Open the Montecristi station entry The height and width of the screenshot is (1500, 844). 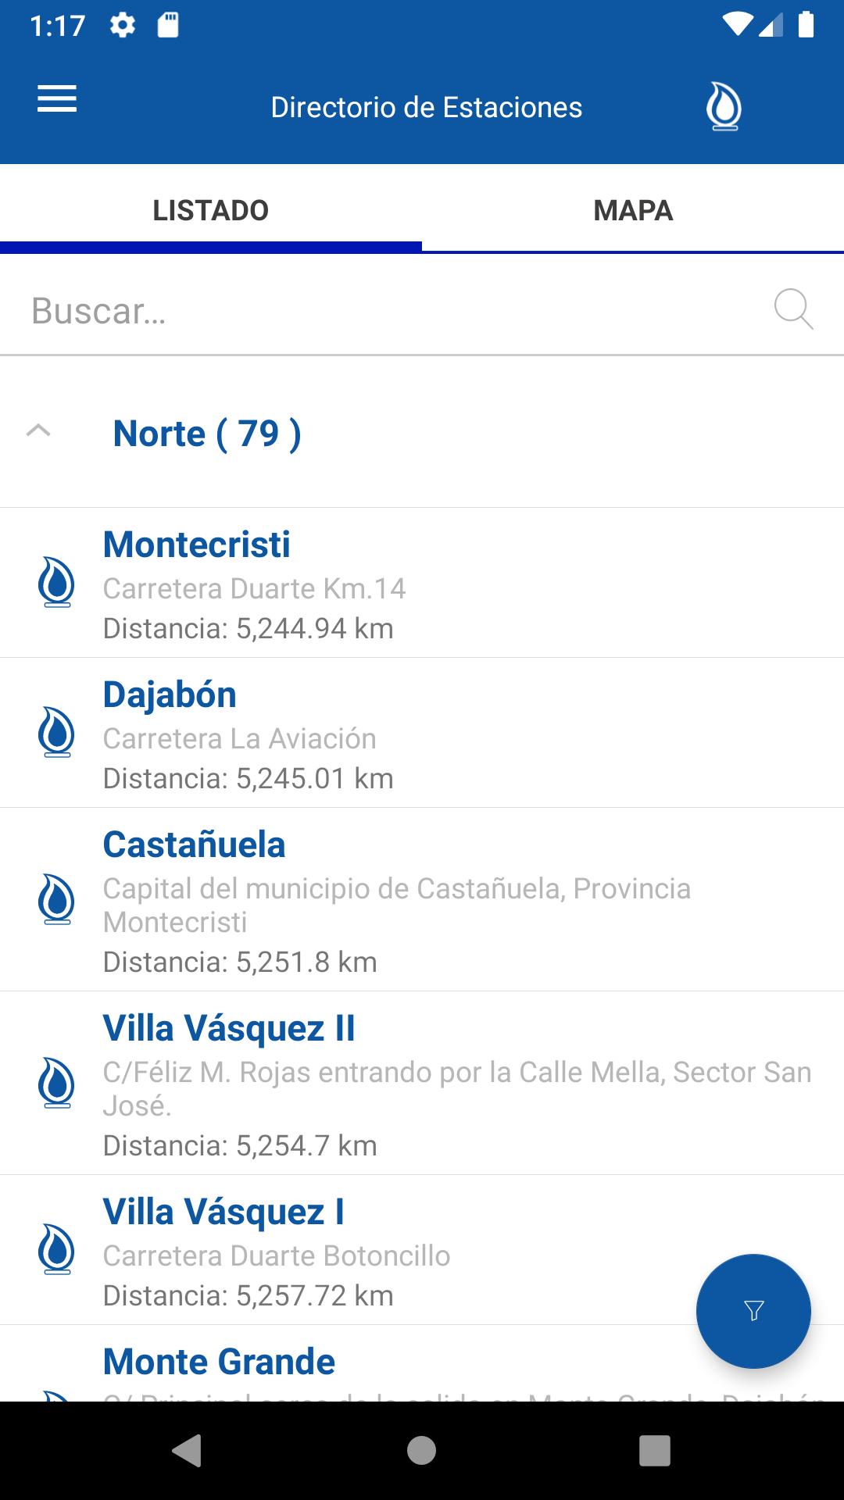point(422,584)
